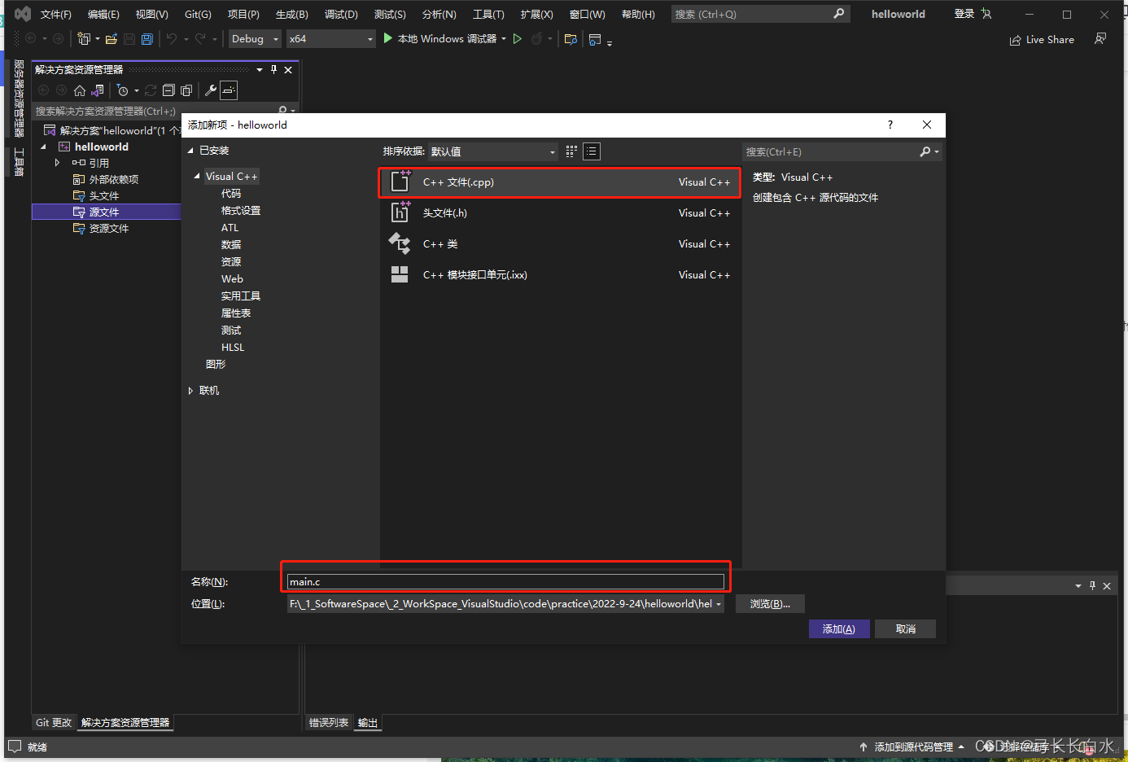Open the x64 platform dropdown

[x=331, y=39]
